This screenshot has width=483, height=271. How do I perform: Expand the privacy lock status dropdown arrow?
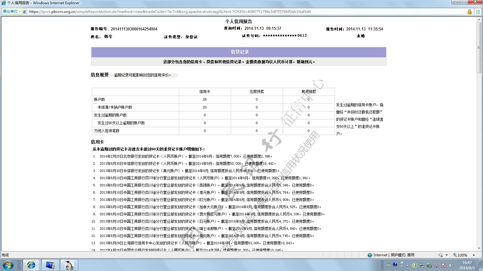coord(446,255)
